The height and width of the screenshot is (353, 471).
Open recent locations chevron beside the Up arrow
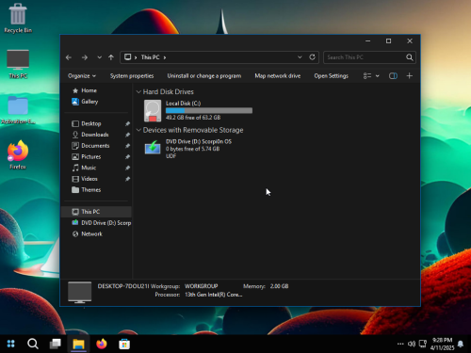[100, 57]
